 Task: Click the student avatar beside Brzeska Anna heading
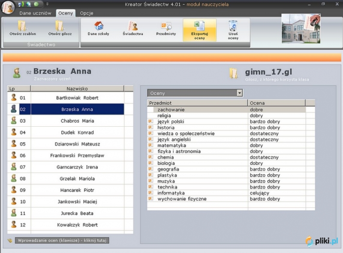click(x=17, y=73)
